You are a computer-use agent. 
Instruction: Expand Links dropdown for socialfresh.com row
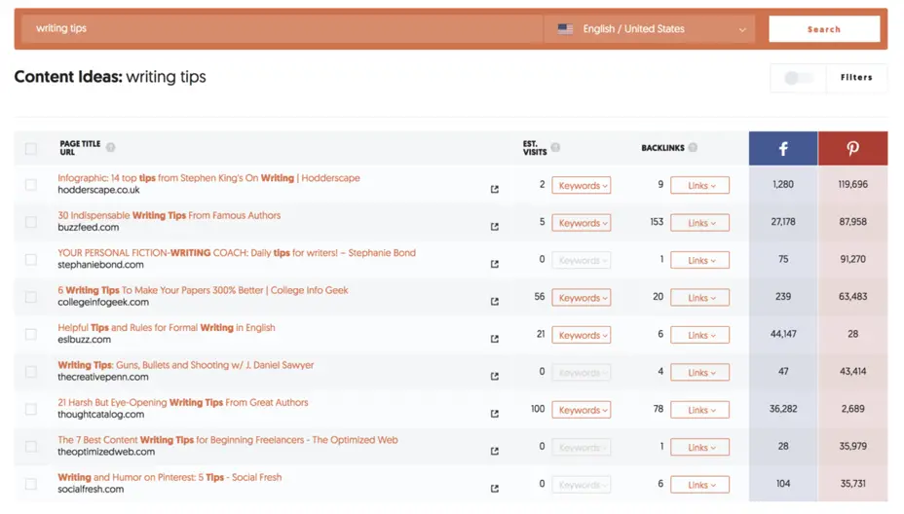point(699,485)
